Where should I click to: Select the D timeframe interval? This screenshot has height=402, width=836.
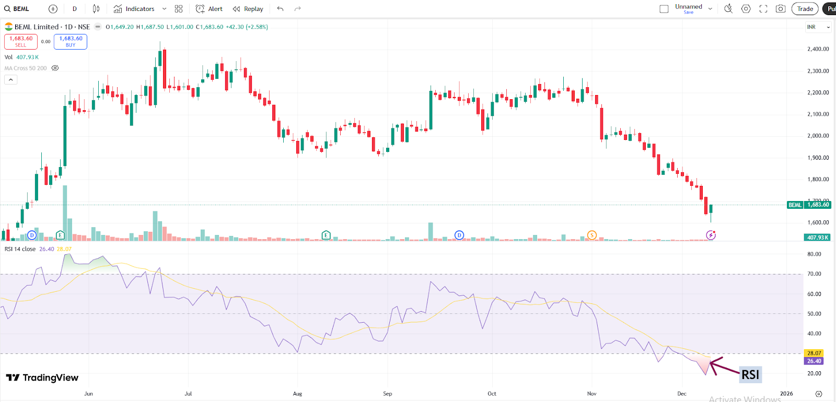[x=75, y=9]
